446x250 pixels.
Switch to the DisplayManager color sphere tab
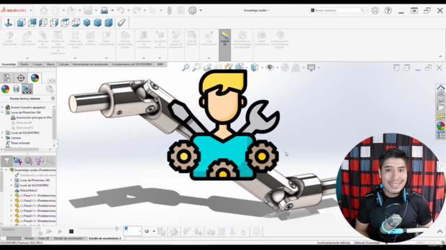[35, 78]
